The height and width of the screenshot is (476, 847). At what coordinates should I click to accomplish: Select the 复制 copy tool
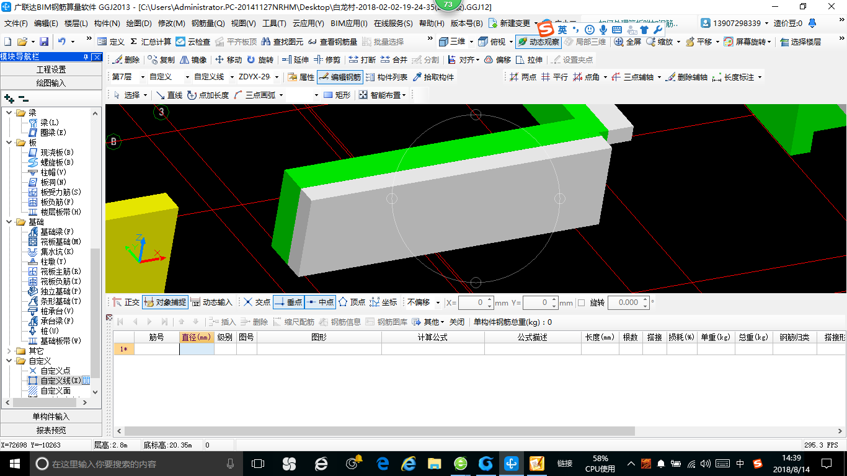pyautogui.click(x=162, y=60)
